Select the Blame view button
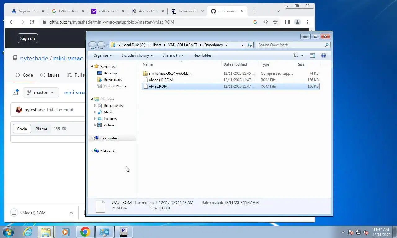Viewport: 397px width, 238px height. click(41, 129)
